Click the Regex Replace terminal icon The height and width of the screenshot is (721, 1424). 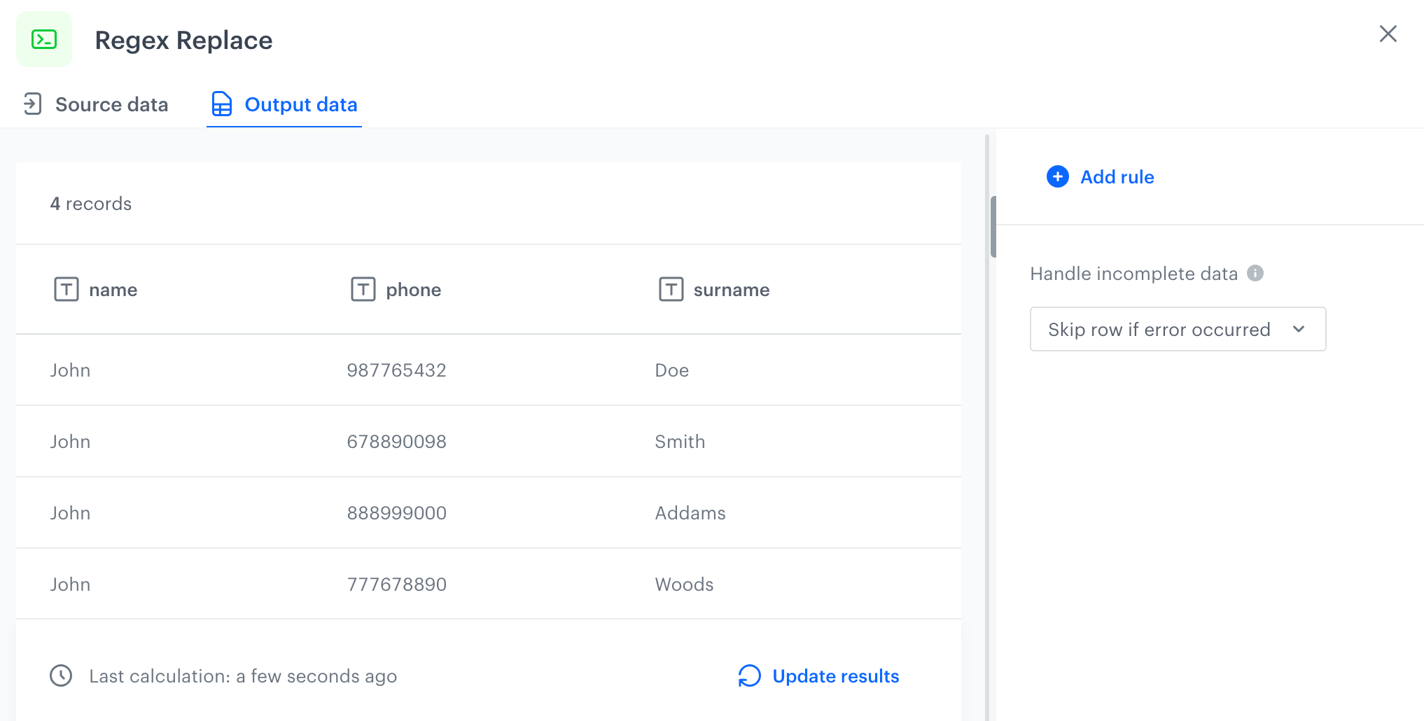pyautogui.click(x=44, y=40)
